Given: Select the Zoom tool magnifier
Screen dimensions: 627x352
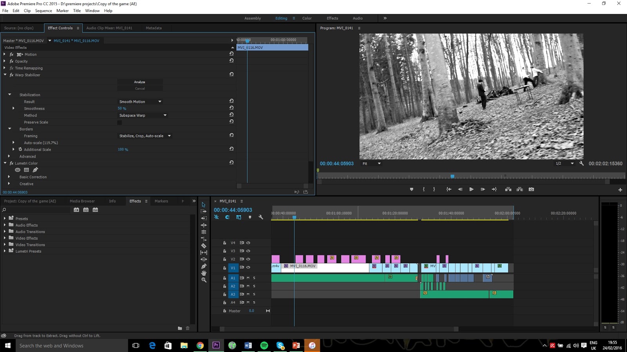Looking at the screenshot, I should click(x=204, y=280).
